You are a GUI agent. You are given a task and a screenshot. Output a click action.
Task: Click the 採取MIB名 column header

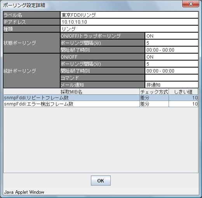71,92
